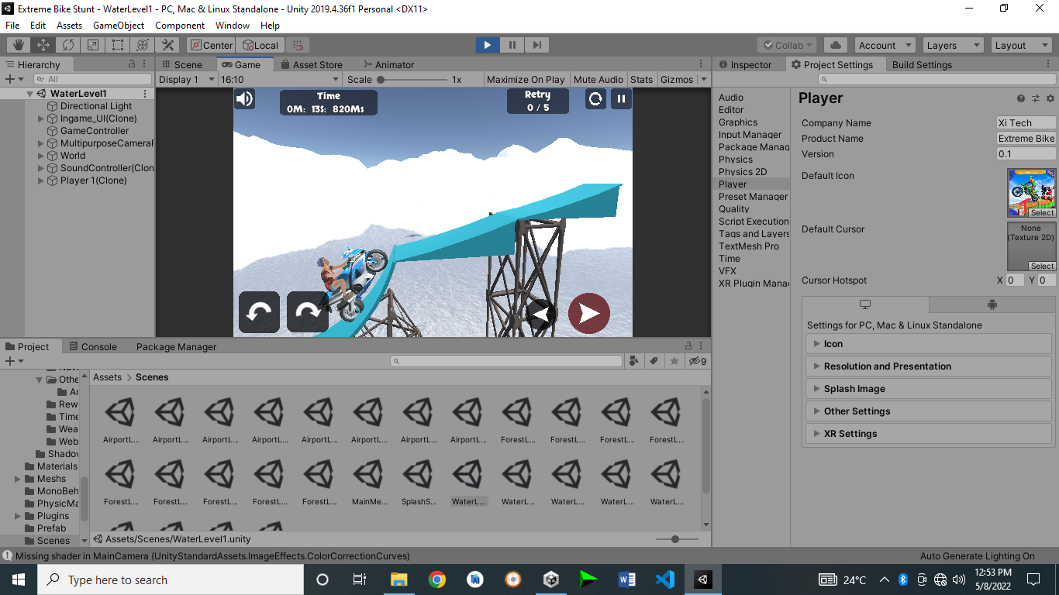1059x595 pixels.
Task: Click the Step Frame button
Action: (x=536, y=44)
